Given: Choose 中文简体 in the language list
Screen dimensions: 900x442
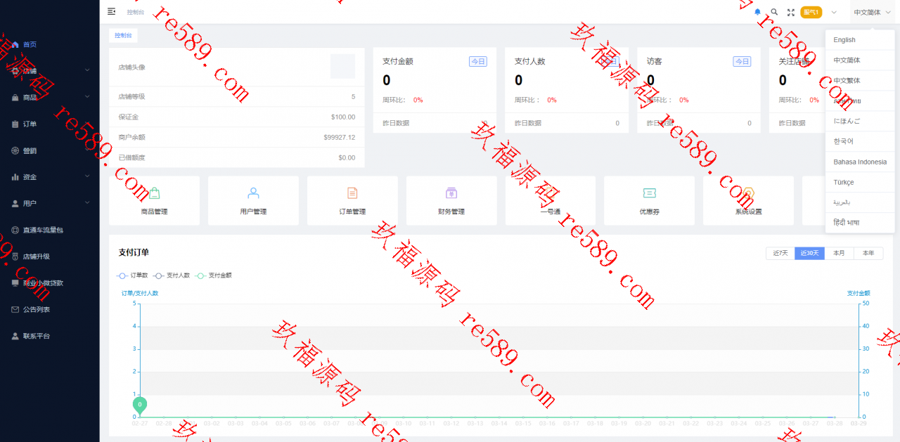Looking at the screenshot, I should (860, 60).
